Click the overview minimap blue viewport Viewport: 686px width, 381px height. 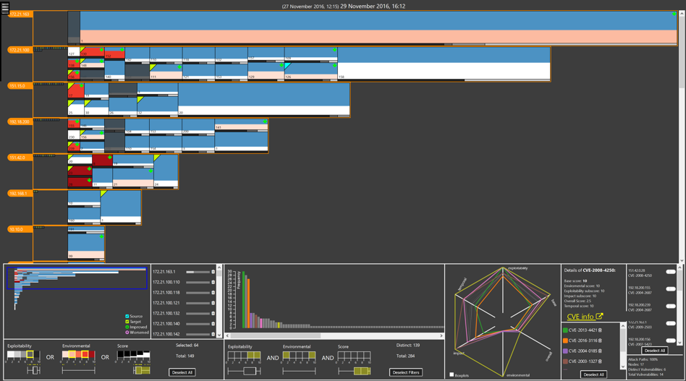[x=77, y=278]
